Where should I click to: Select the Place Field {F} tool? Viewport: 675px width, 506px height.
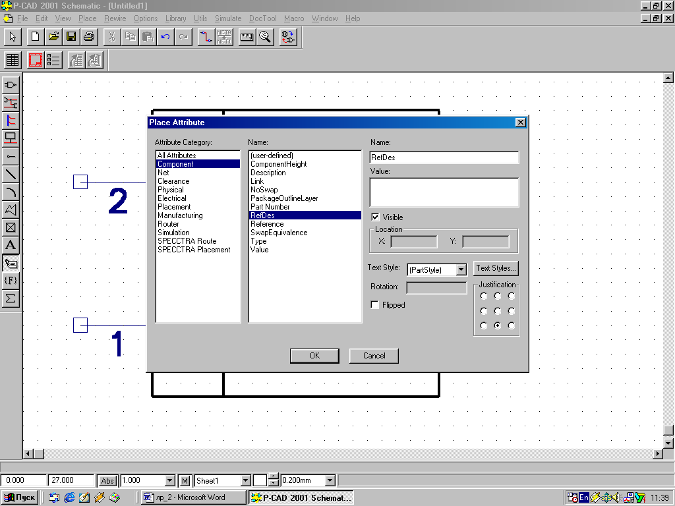(11, 281)
